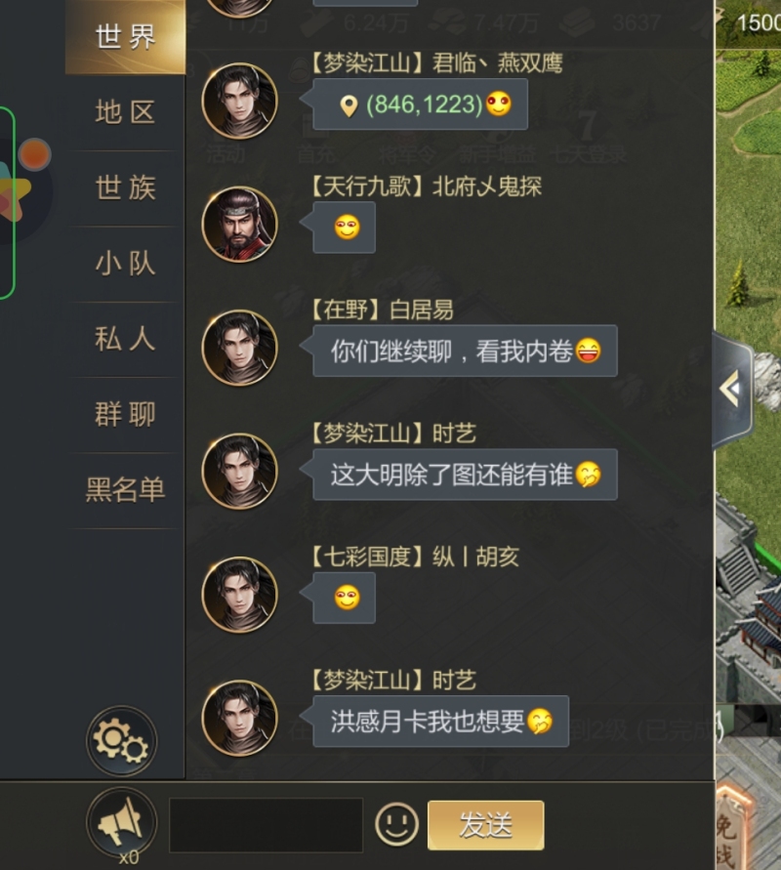Select the 私人 chat tab
The width and height of the screenshot is (781, 870).
click(x=125, y=339)
